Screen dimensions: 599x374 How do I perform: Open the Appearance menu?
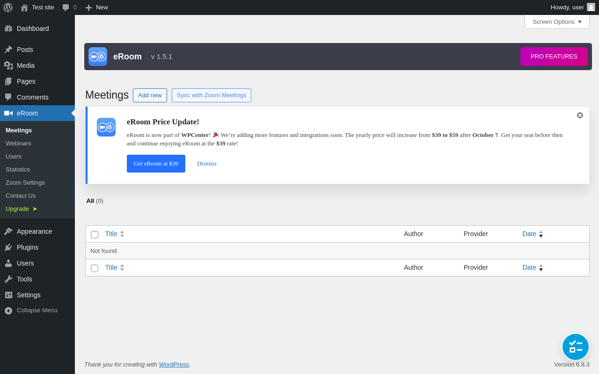coord(37,231)
